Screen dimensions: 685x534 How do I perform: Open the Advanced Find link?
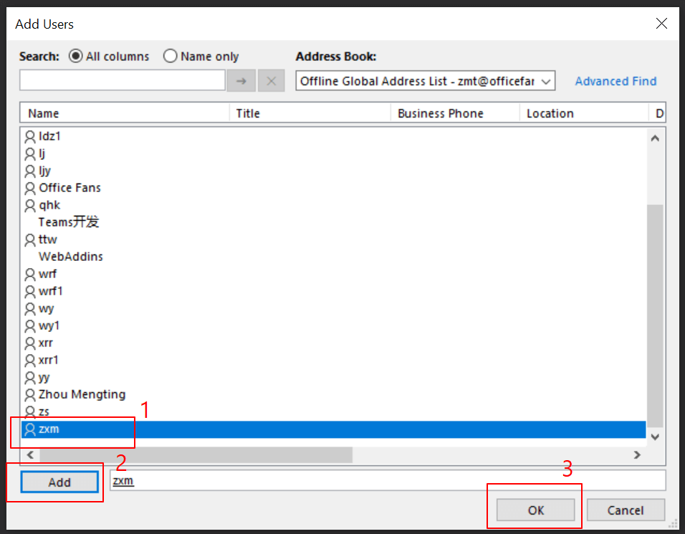click(x=615, y=81)
